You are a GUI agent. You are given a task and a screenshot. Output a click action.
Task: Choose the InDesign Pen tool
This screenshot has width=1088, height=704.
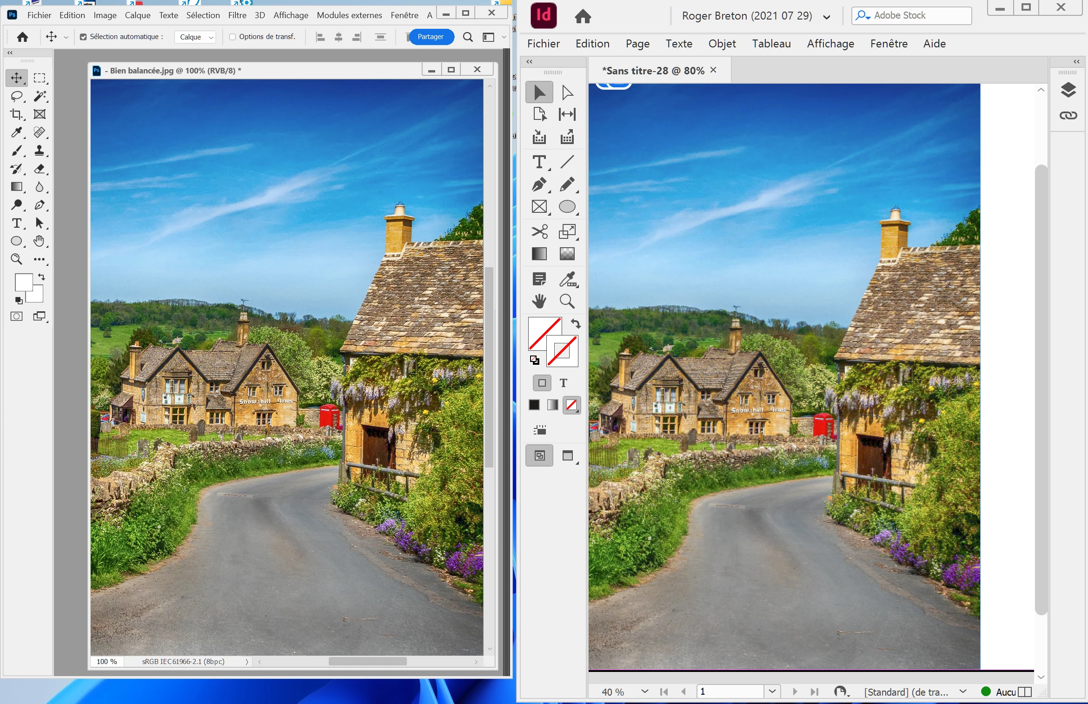539,184
